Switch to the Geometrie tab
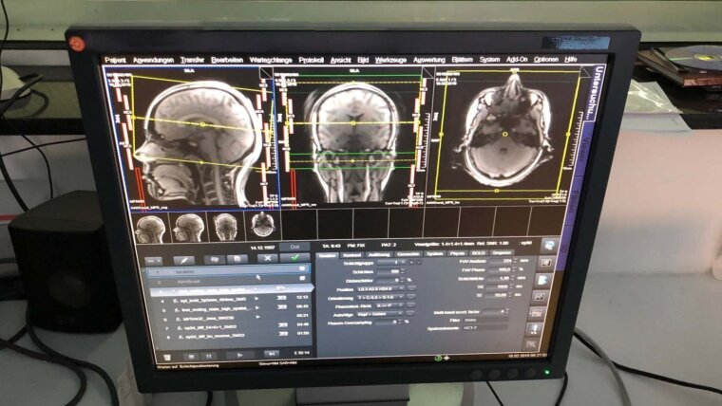This screenshot has width=722, height=406. 408,254
